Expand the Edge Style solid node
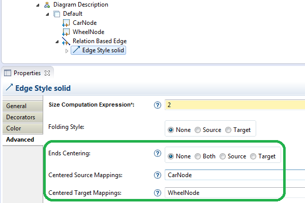This screenshot has width=305, height=203. tap(67, 50)
